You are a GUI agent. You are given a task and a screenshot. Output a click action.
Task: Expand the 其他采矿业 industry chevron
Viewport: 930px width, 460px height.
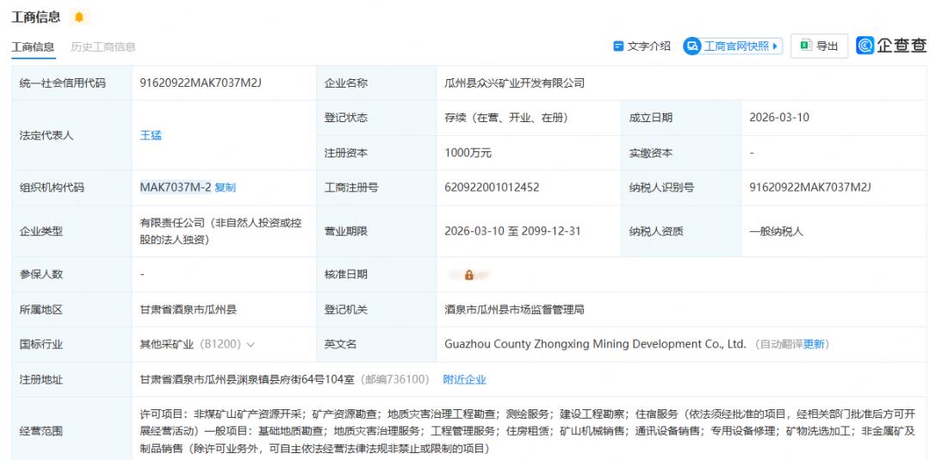pos(251,345)
